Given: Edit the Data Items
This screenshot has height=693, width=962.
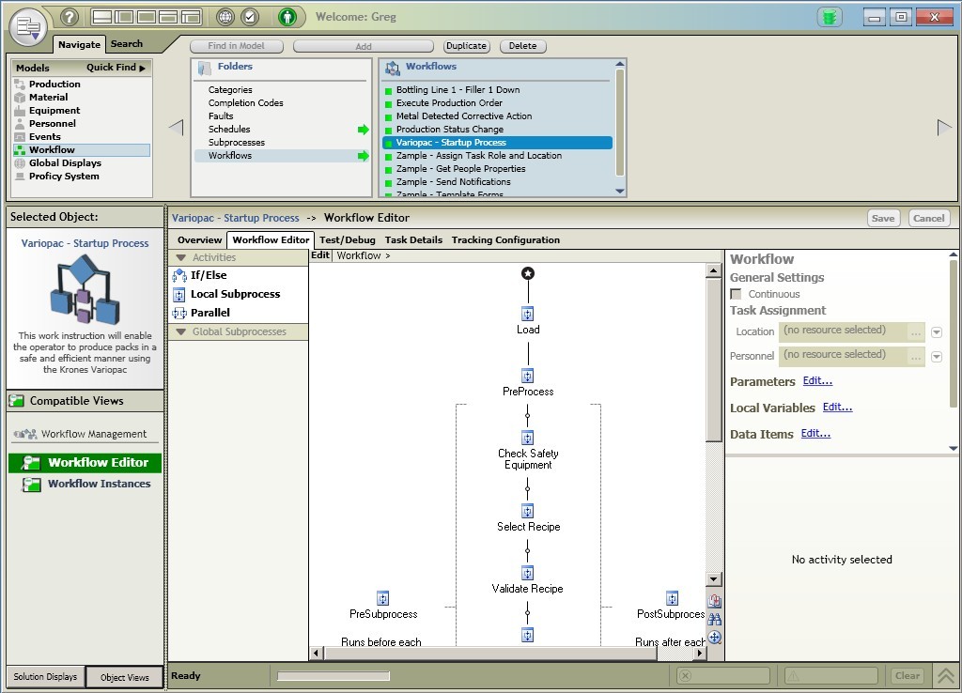Looking at the screenshot, I should [816, 434].
